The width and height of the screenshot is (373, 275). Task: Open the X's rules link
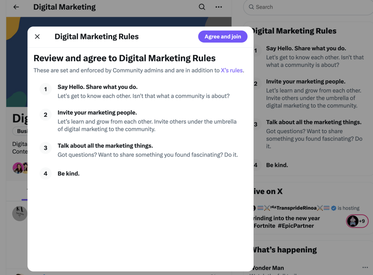(x=231, y=70)
